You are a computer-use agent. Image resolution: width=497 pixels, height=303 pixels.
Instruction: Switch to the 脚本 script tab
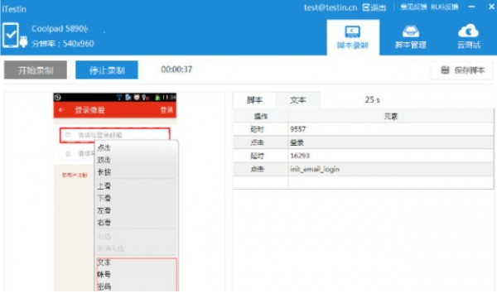254,100
